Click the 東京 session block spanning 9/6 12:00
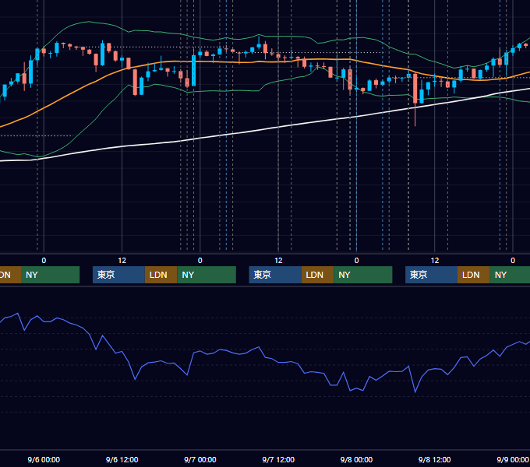530x467 pixels. pyautogui.click(x=118, y=275)
